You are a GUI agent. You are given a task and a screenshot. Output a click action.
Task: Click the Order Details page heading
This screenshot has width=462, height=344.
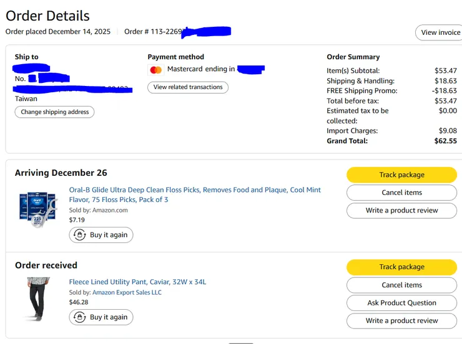click(x=47, y=16)
